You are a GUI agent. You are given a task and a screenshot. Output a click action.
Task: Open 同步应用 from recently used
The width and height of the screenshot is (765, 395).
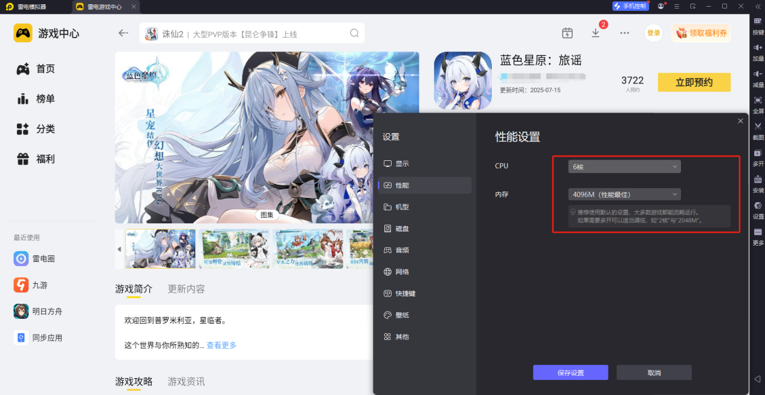[x=38, y=338]
